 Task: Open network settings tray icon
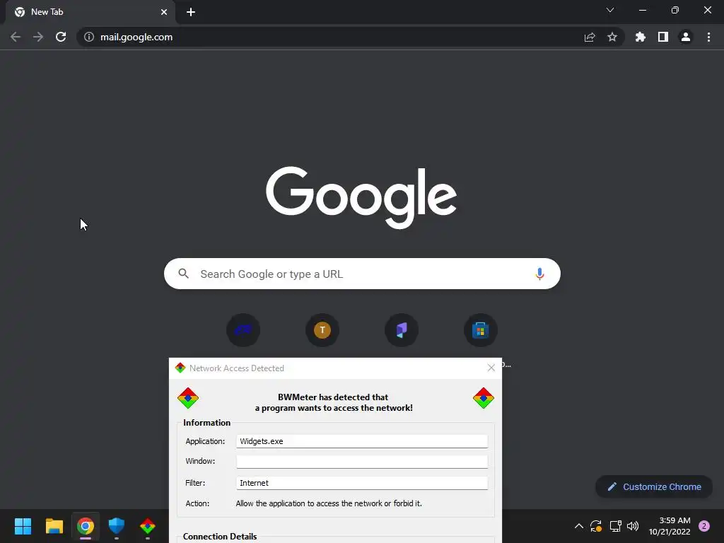615,526
